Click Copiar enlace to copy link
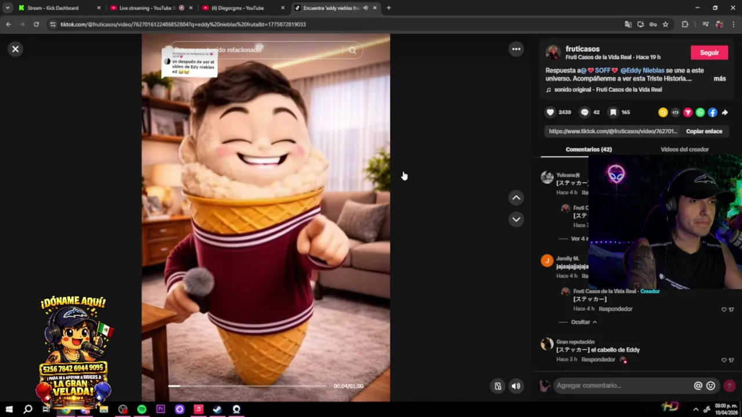The width and height of the screenshot is (742, 417). point(704,131)
